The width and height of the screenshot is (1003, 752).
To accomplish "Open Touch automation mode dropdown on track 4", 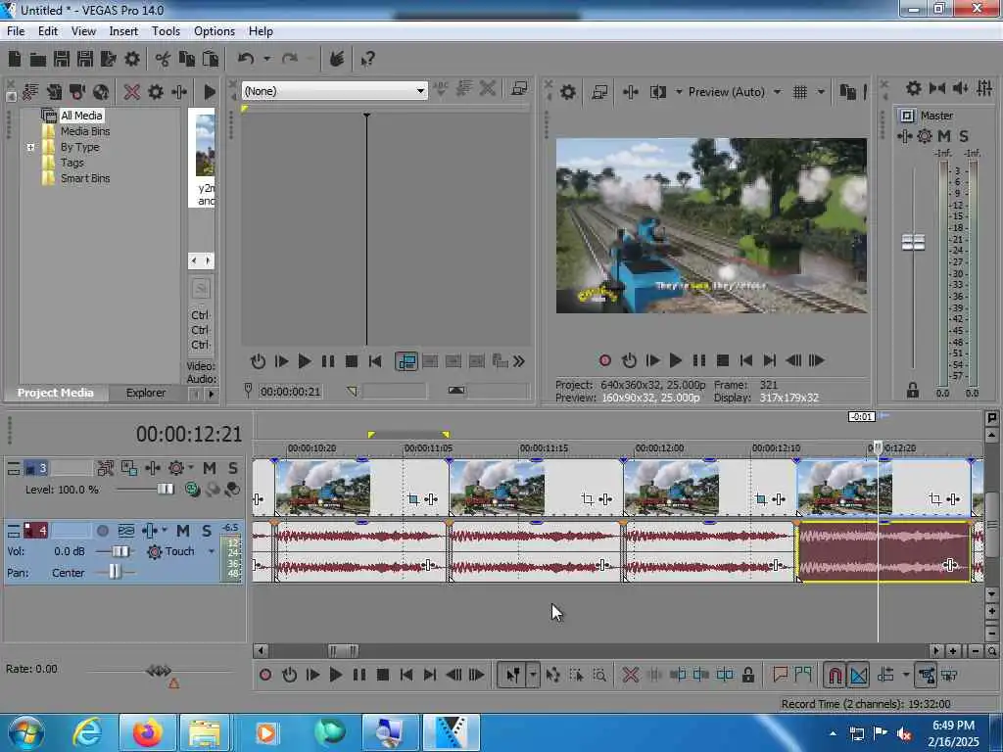I will [212, 551].
